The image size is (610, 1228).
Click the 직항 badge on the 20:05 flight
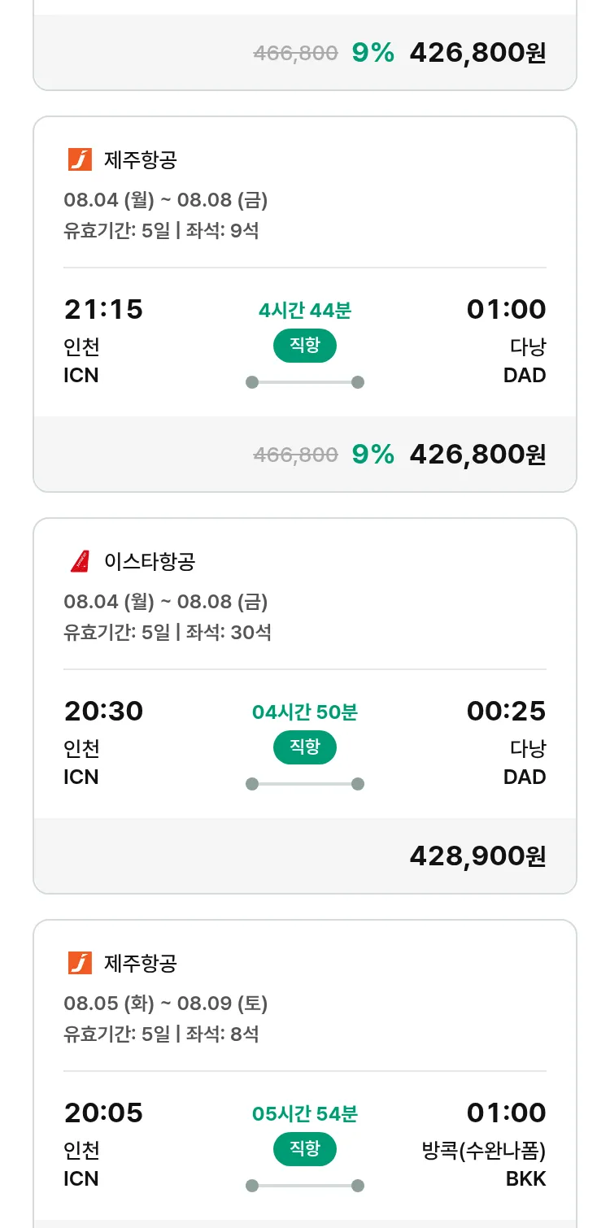tap(304, 1149)
